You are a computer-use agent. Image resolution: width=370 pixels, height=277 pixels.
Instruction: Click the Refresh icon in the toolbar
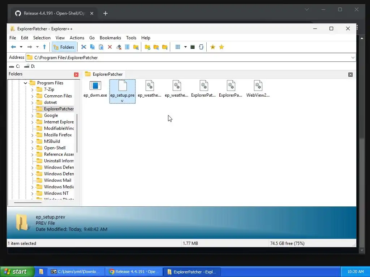201,47
